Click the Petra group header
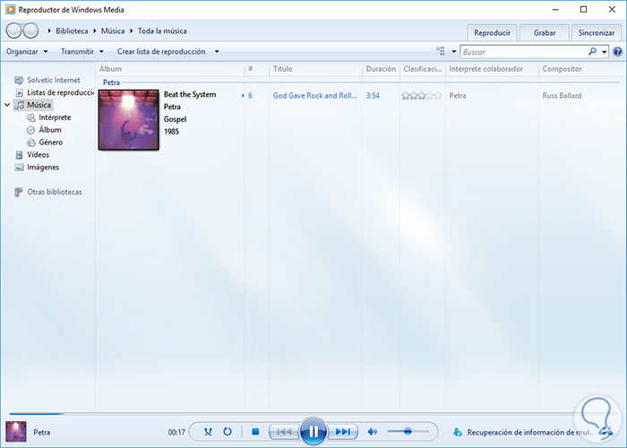 tap(111, 82)
